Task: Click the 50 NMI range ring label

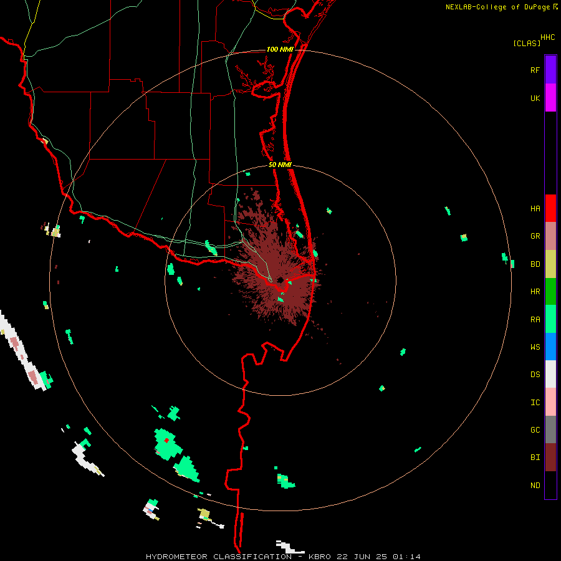Action: [280, 165]
